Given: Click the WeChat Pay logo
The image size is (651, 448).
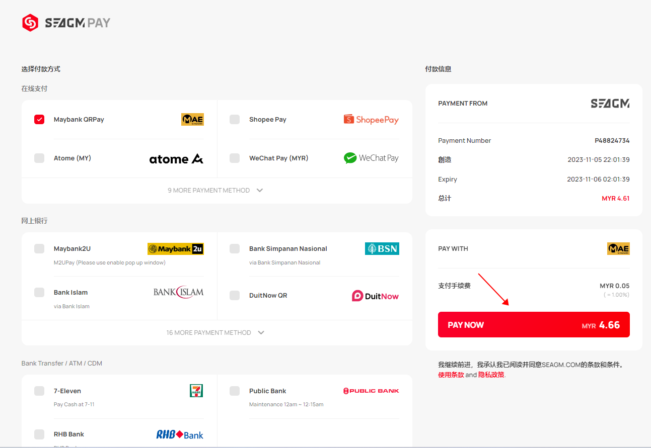Looking at the screenshot, I should [371, 158].
